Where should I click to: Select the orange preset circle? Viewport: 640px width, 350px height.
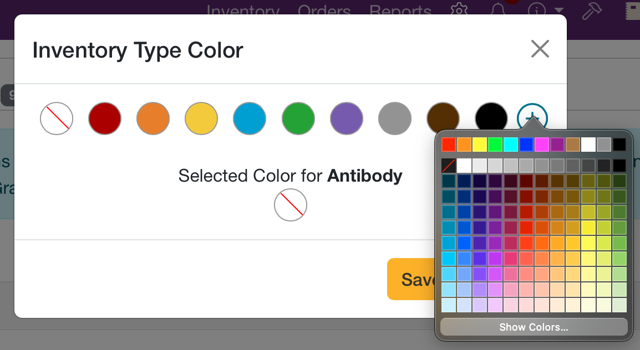tap(153, 118)
